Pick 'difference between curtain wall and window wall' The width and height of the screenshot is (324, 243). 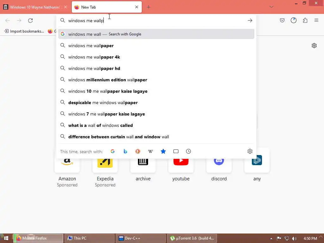click(x=156, y=136)
